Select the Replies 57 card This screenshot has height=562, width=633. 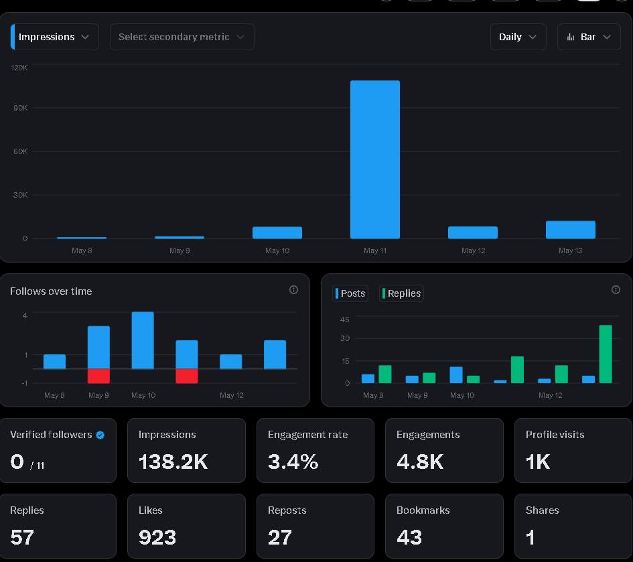coord(58,526)
